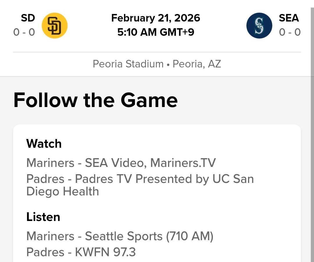Open the Peoria Stadium venue name
The image size is (314, 262).
coord(128,64)
